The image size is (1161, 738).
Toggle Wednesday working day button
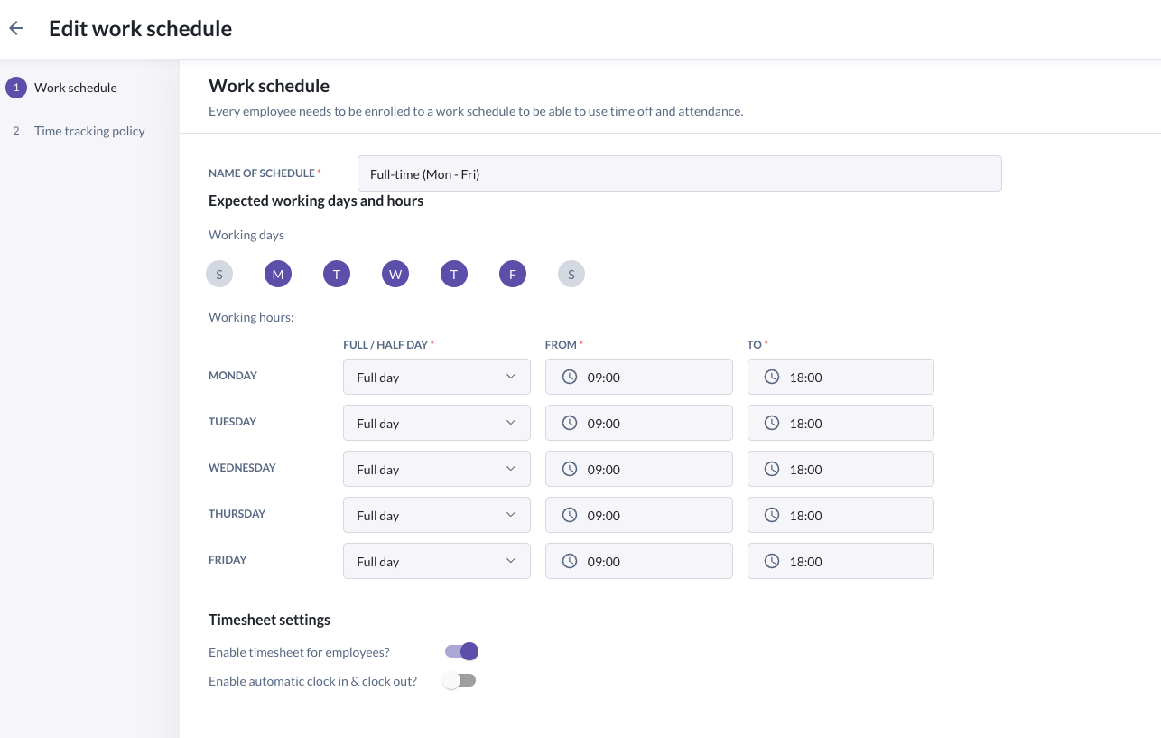395,274
